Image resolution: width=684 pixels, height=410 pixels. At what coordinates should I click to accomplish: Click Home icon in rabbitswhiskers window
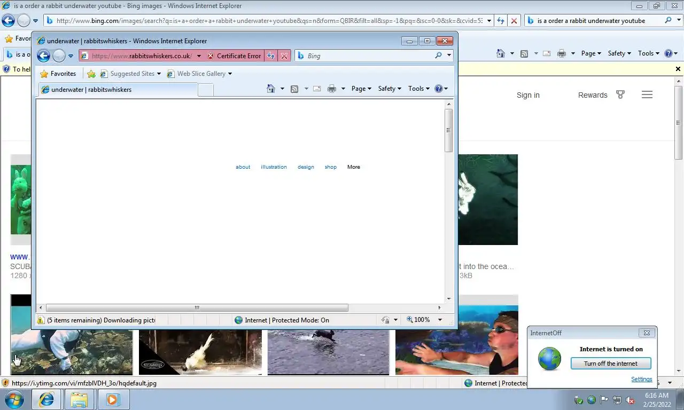point(271,89)
